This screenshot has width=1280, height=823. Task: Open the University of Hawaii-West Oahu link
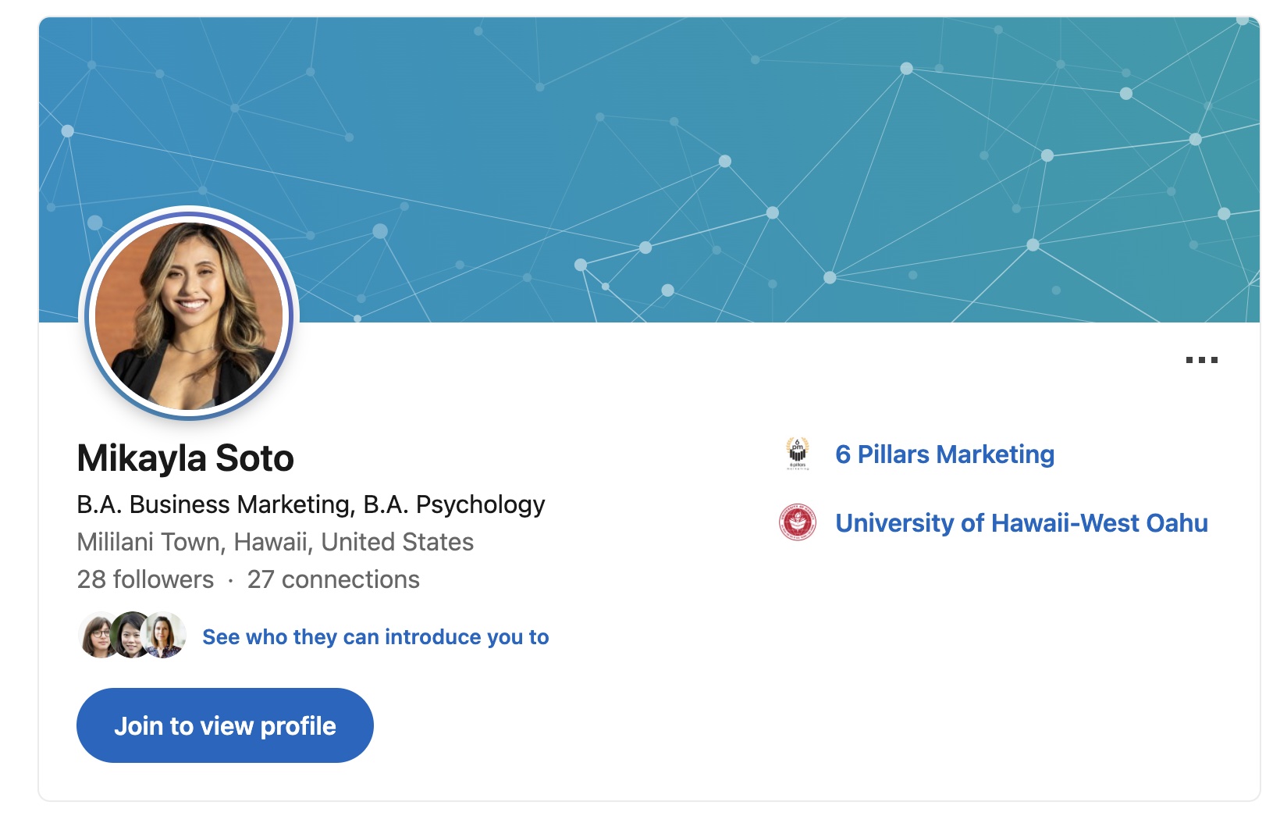(1021, 523)
